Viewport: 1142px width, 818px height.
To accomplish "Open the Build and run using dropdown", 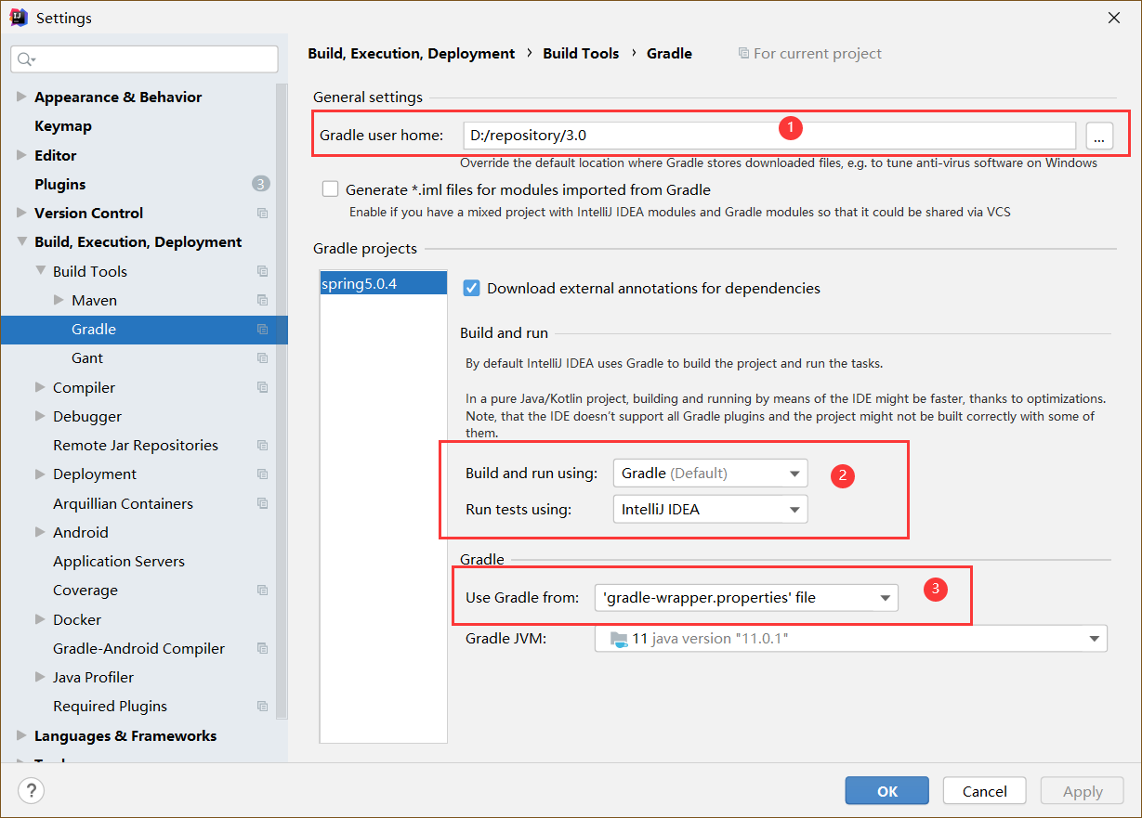I will [x=710, y=474].
